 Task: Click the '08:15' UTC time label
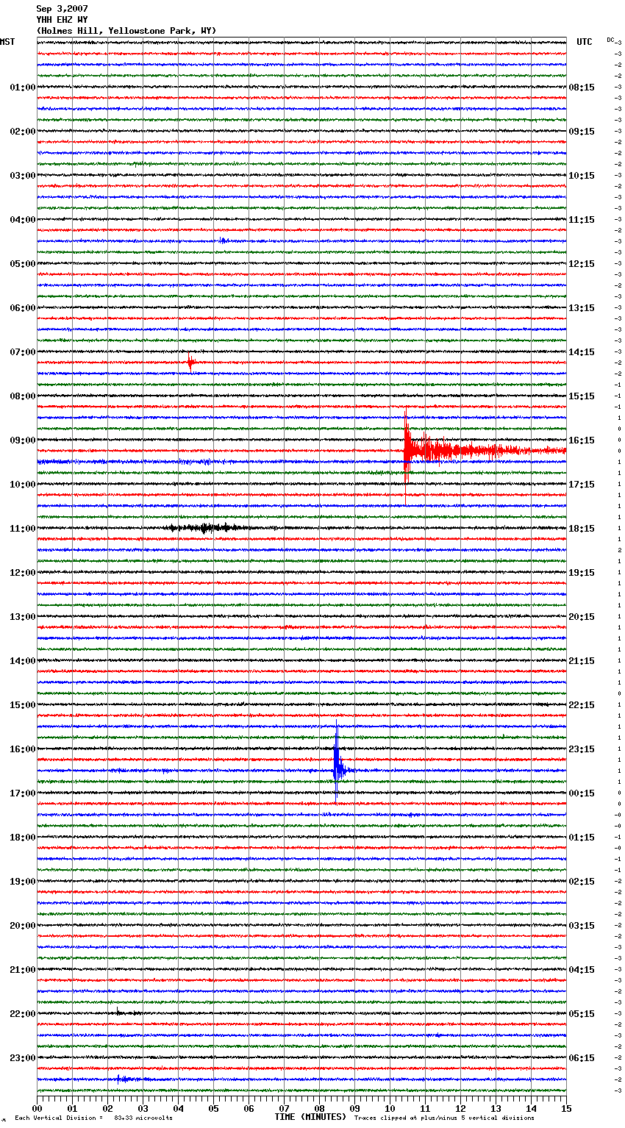point(582,88)
